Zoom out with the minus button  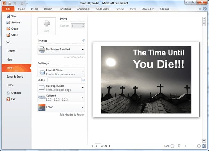[x=172, y=146]
